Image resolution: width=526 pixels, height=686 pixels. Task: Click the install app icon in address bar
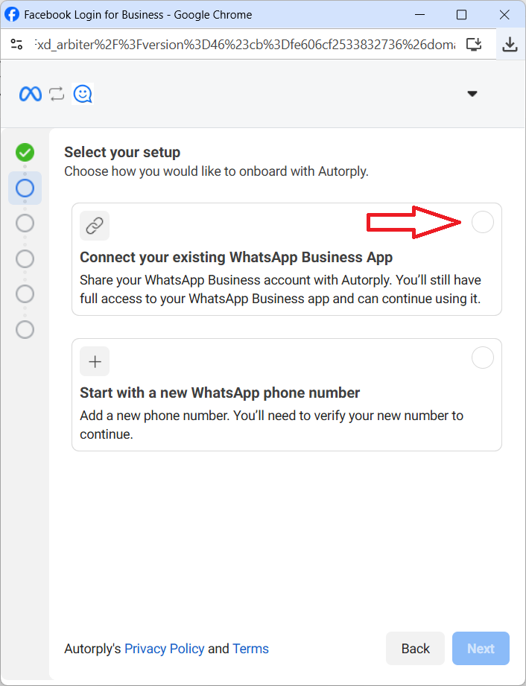474,44
